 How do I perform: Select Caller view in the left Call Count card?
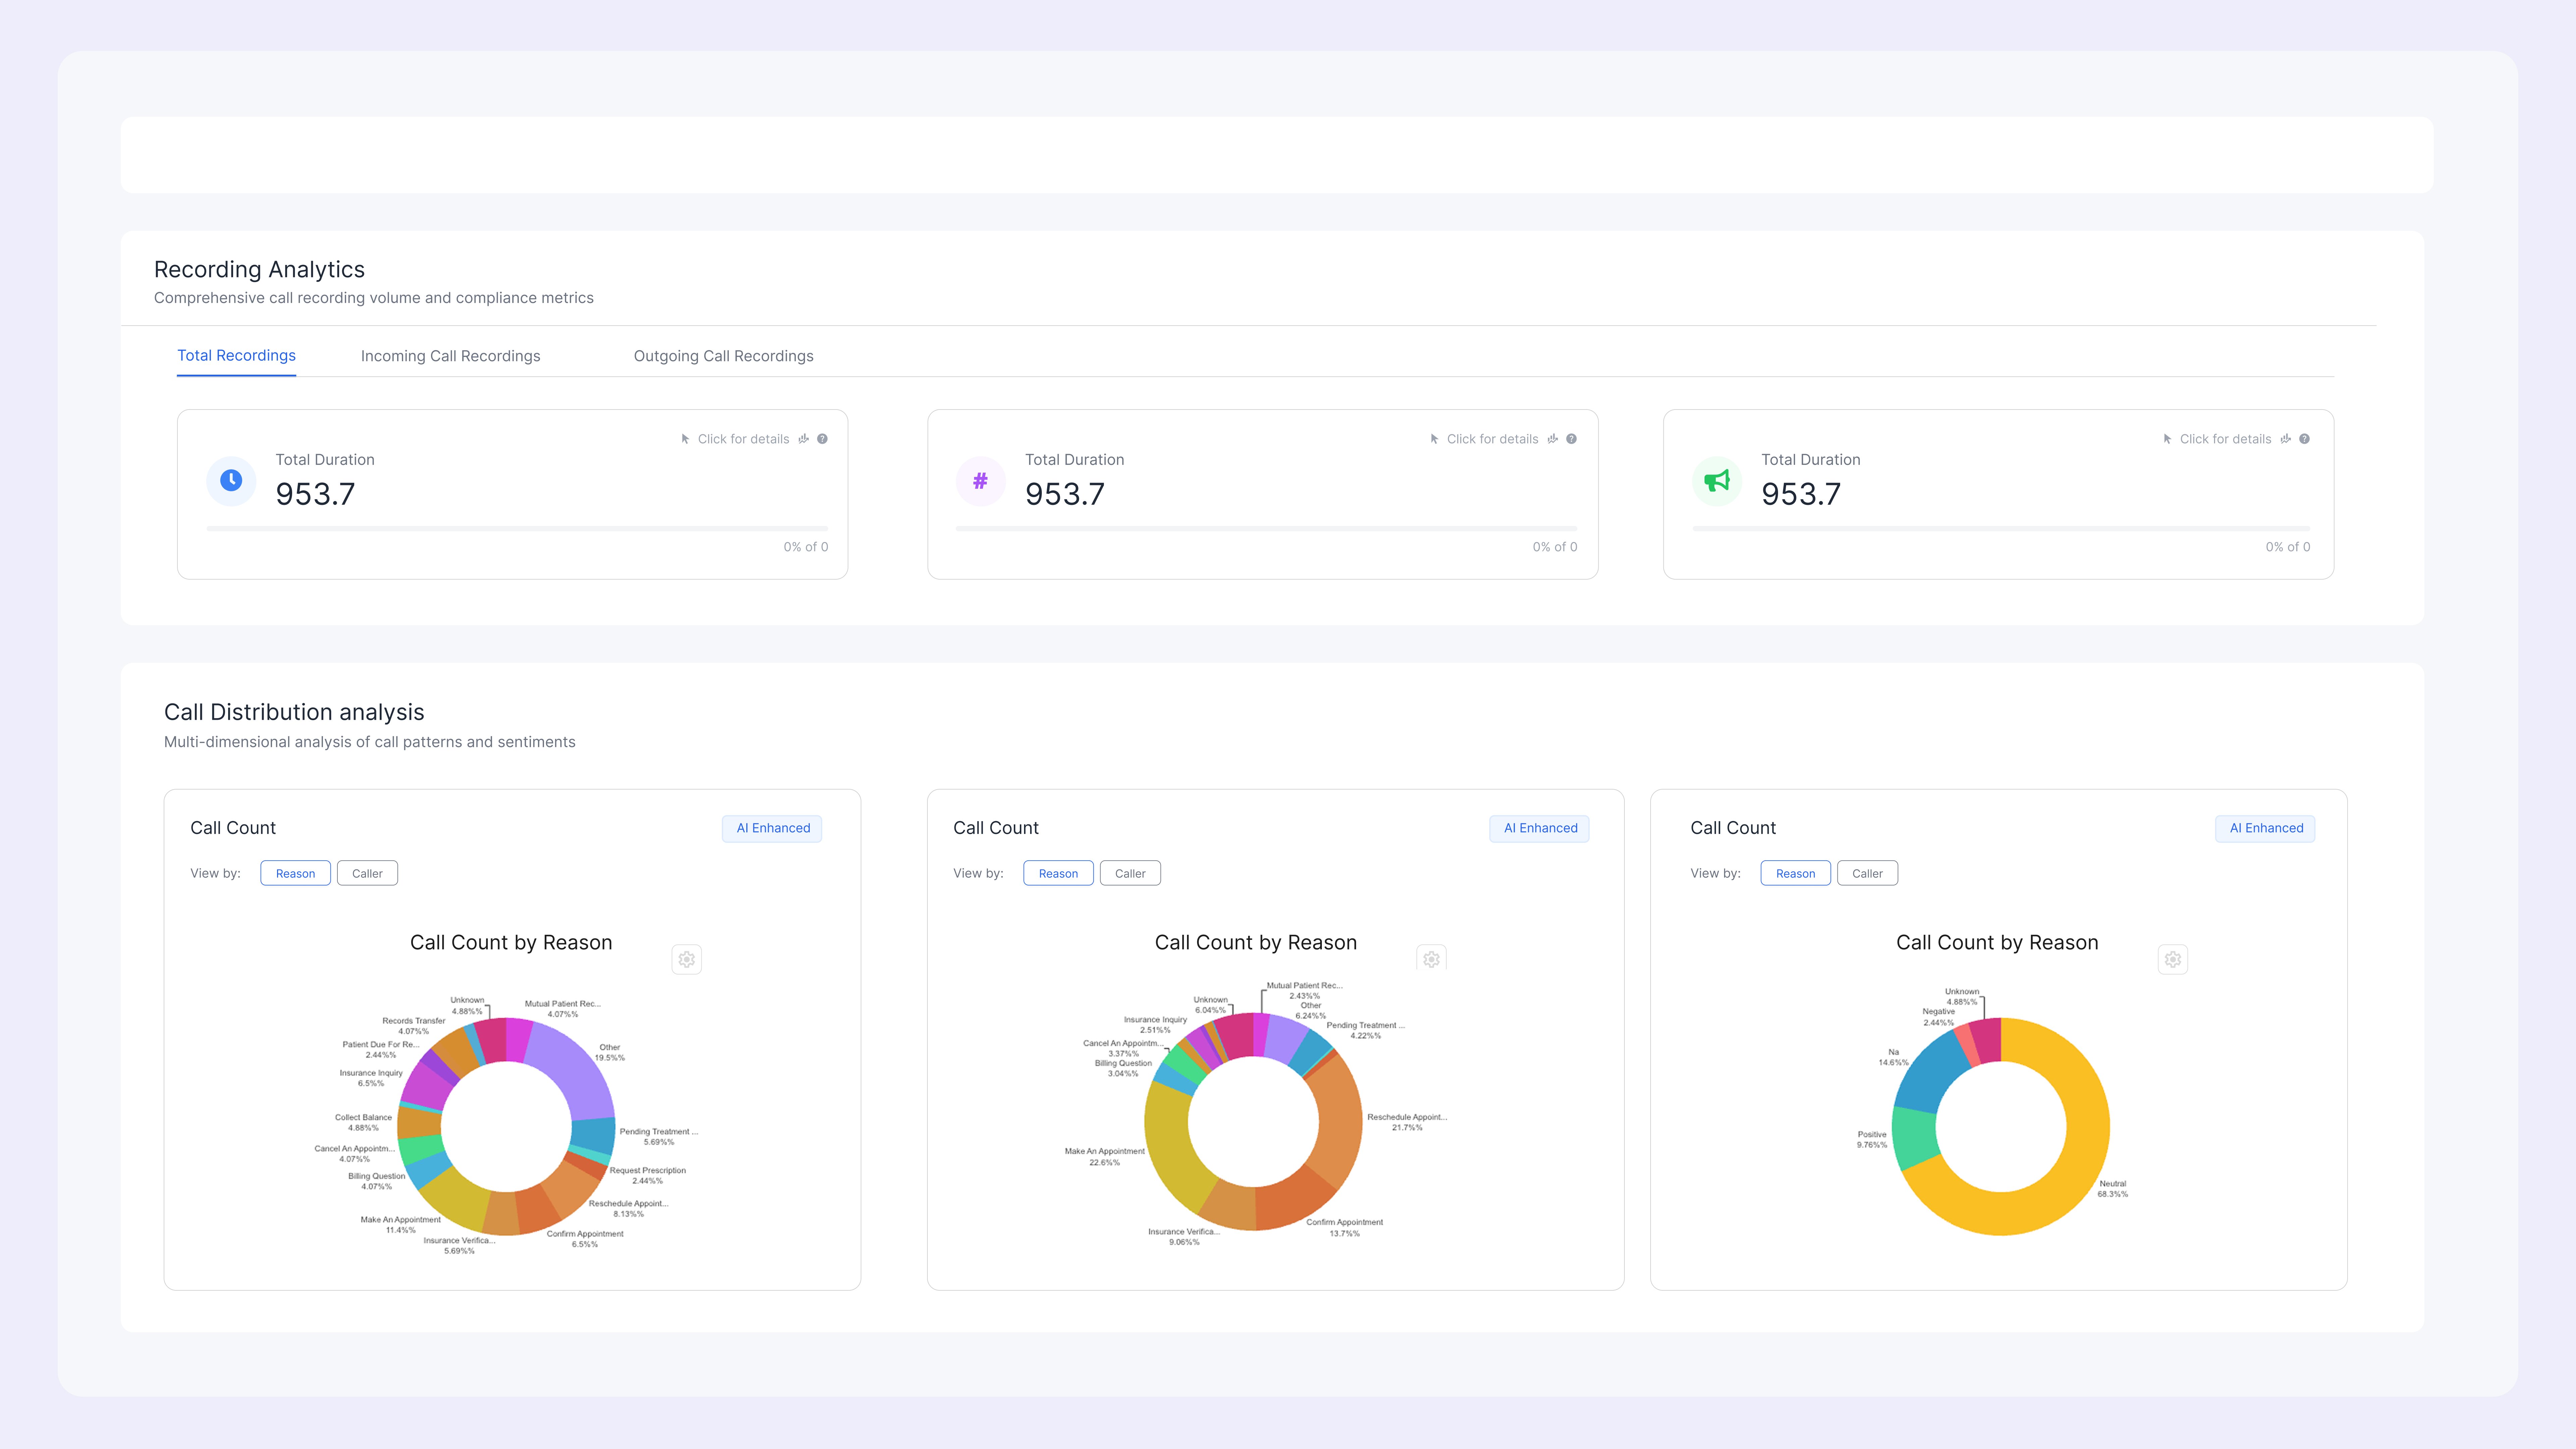(x=367, y=873)
